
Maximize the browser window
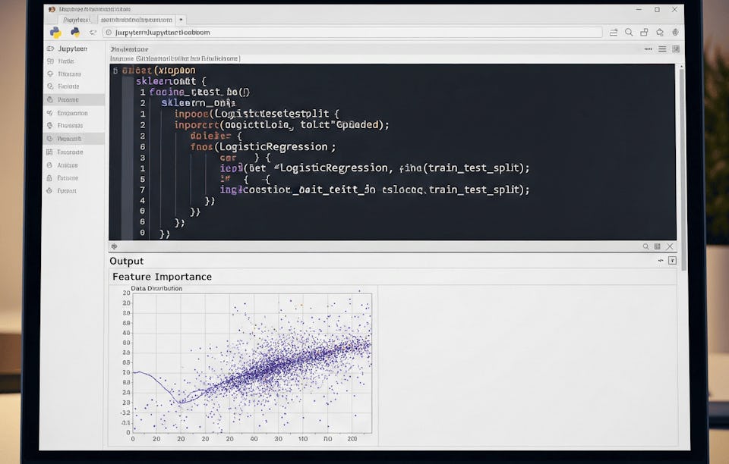click(657, 9)
